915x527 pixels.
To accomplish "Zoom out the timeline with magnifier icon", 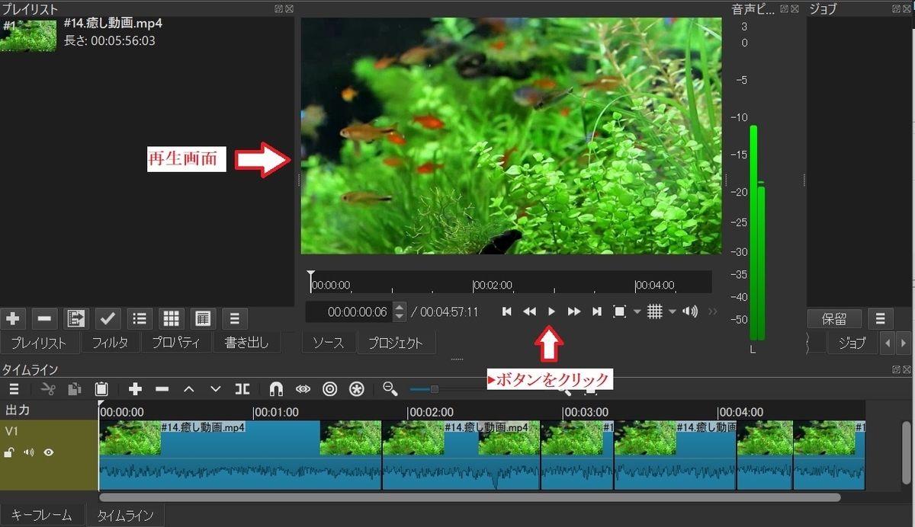I will coord(390,389).
